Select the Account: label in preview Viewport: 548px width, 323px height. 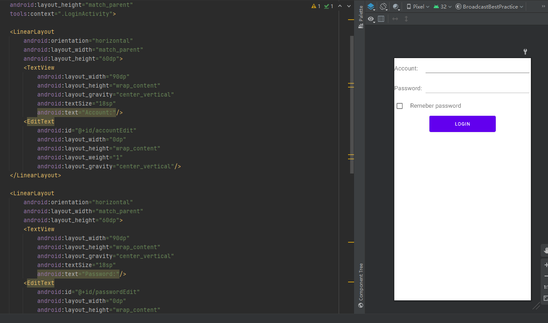point(406,68)
